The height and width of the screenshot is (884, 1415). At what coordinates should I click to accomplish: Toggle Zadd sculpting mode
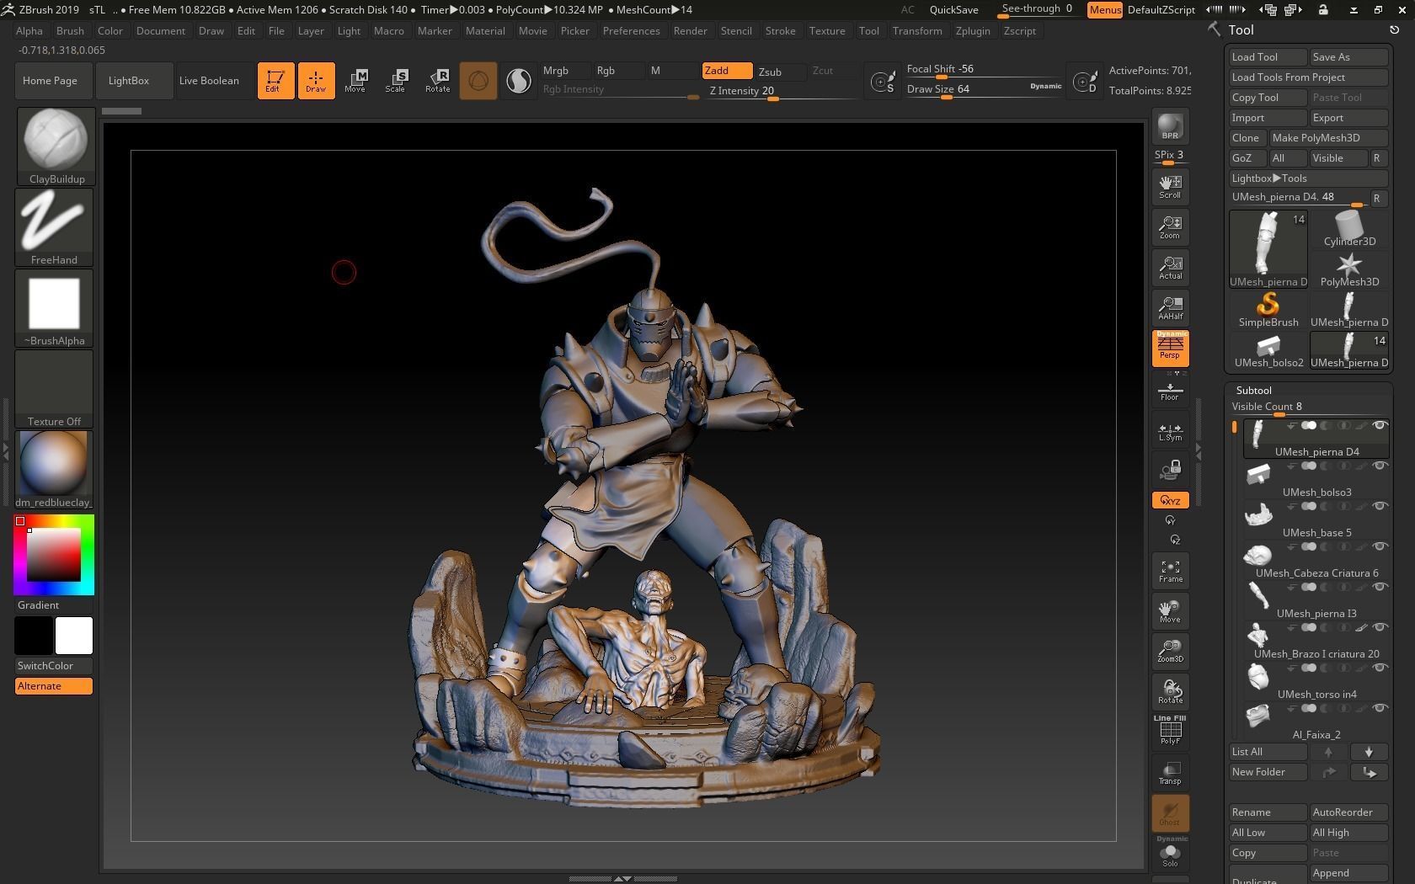pos(726,71)
